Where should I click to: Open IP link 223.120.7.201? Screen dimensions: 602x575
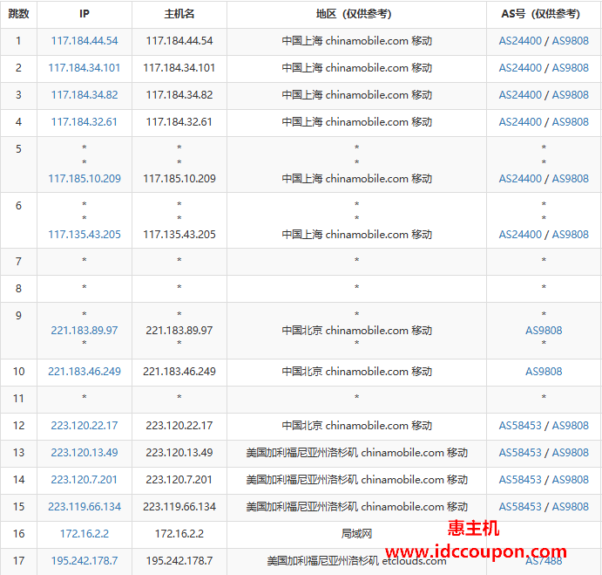pyautogui.click(x=85, y=480)
